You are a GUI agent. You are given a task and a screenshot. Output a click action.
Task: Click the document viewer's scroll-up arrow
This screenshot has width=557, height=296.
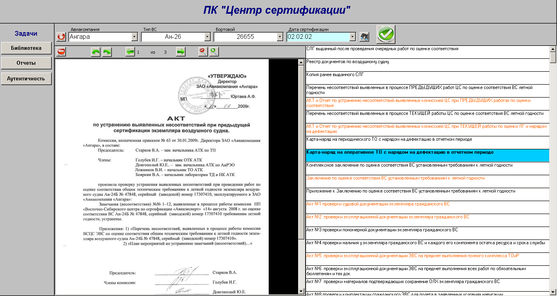click(x=301, y=62)
